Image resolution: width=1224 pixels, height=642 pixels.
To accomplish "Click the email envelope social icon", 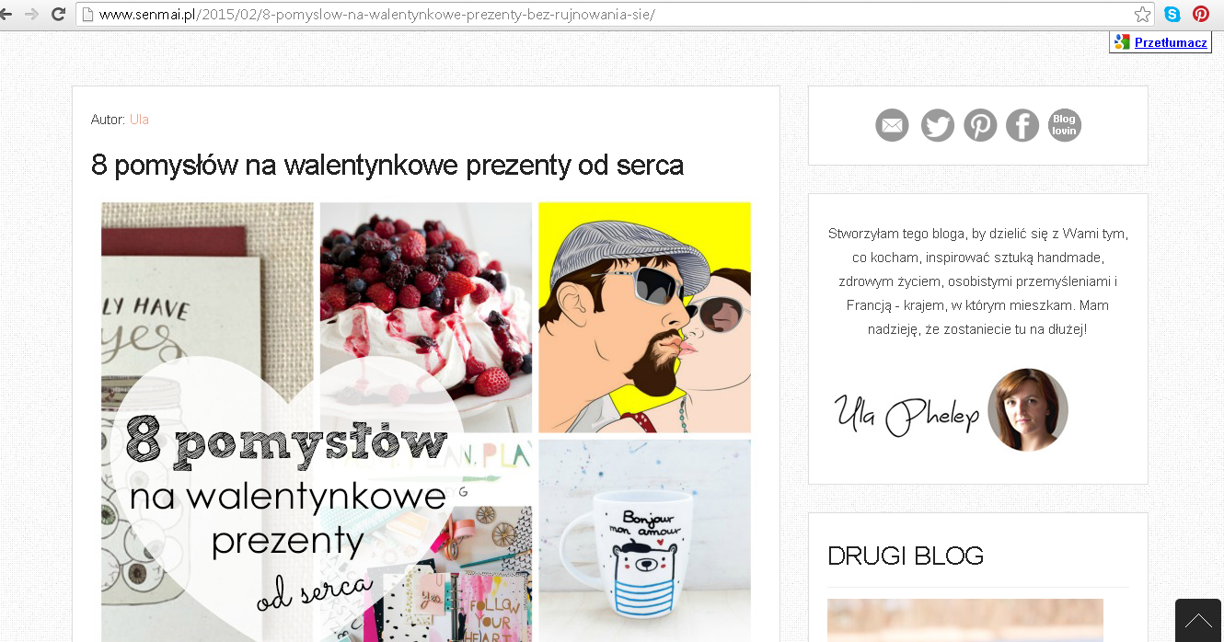I will point(892,125).
